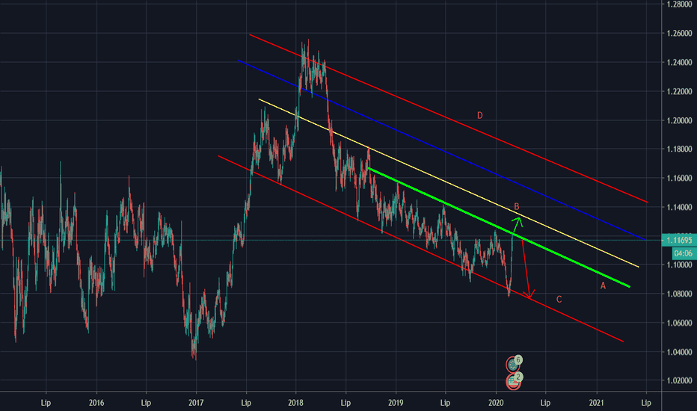Click the text label B
Screen dimensions: 697x411
point(517,206)
